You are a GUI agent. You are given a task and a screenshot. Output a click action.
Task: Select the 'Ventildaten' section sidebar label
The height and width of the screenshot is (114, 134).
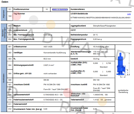click(4, 78)
